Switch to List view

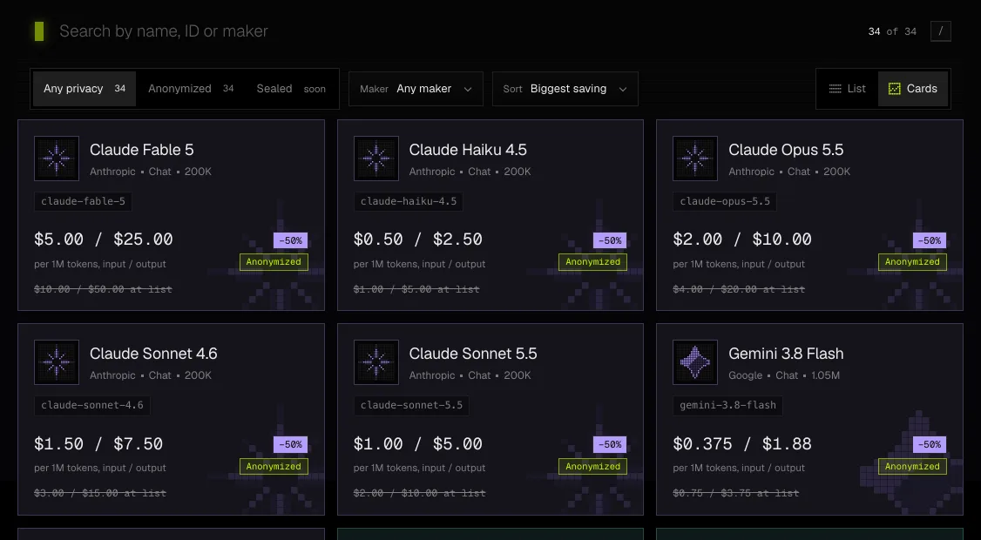(848, 89)
